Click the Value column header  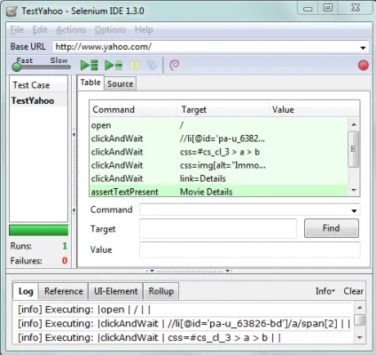click(315, 109)
